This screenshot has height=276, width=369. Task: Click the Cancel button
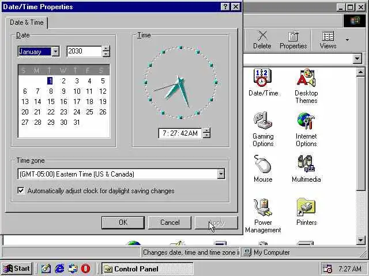tap(170, 223)
